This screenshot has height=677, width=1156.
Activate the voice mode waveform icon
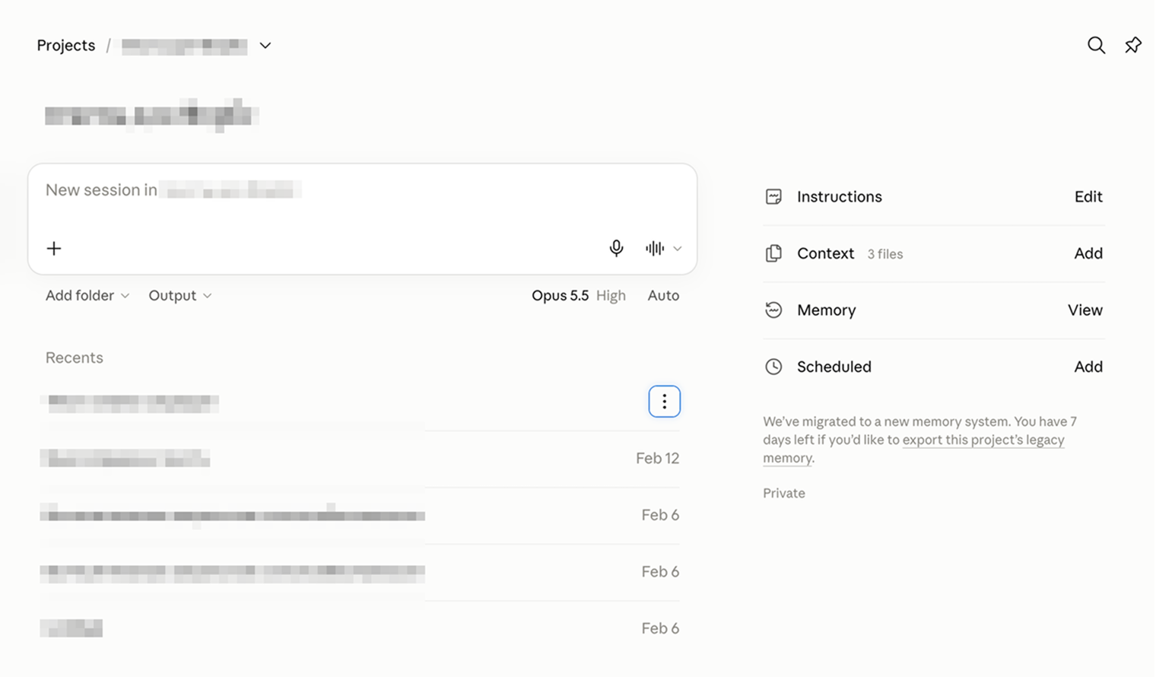coord(654,249)
